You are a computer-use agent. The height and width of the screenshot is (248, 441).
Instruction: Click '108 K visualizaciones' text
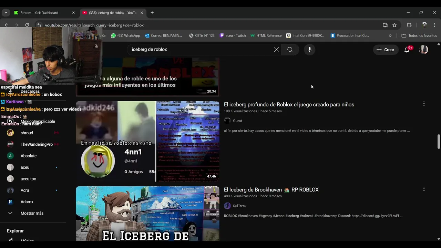click(240, 111)
